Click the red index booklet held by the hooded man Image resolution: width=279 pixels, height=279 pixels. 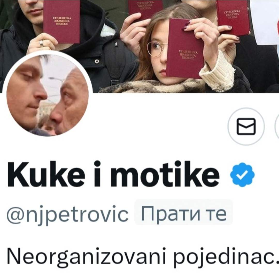62,21
